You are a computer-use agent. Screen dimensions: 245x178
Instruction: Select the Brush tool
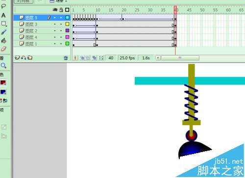pos(4,32)
